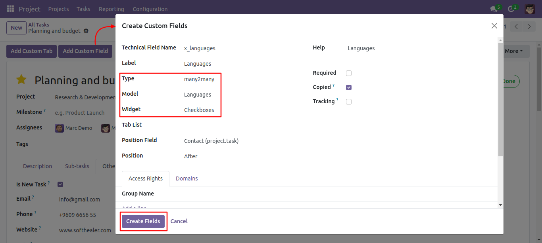Image resolution: width=542 pixels, height=243 pixels.
Task: Toggle the Required checkbox
Action: pyautogui.click(x=349, y=73)
